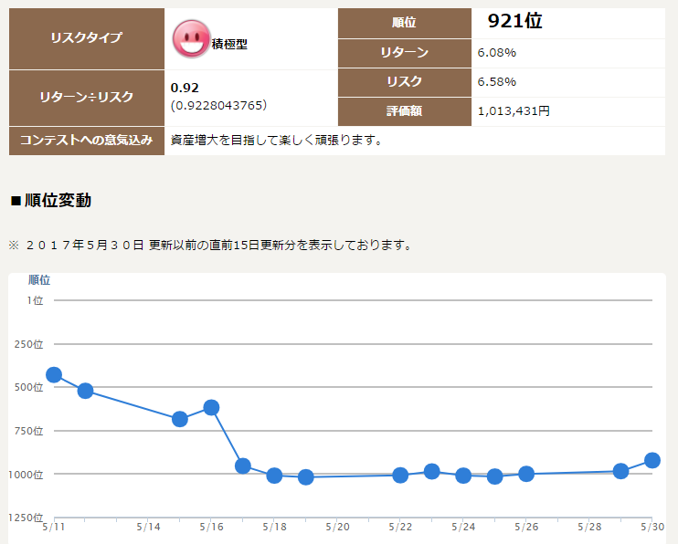The width and height of the screenshot is (678, 544).
Task: Click the 250位 y-axis label
Action: pyautogui.click(x=29, y=344)
